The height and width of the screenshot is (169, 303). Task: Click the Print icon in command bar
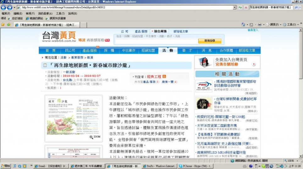[x=260, y=24]
